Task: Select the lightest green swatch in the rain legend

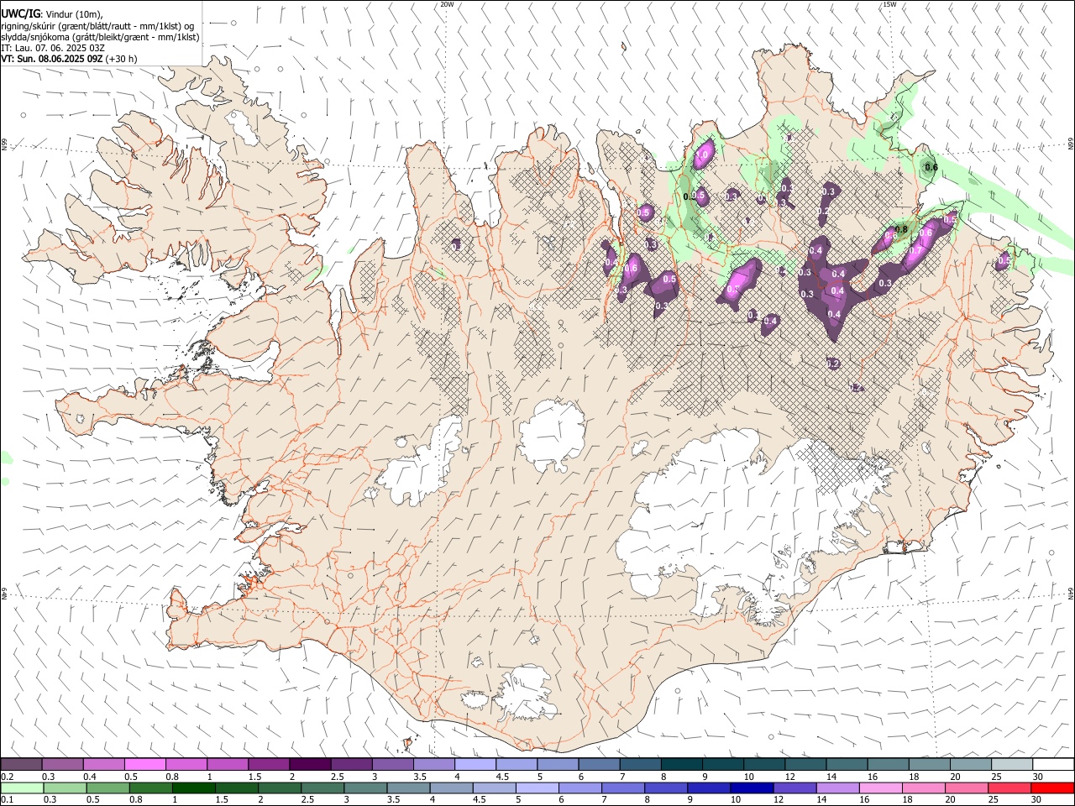Action: [21, 788]
